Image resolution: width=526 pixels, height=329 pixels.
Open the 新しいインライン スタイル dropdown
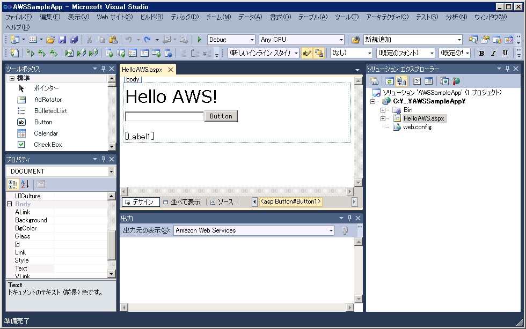point(264,53)
